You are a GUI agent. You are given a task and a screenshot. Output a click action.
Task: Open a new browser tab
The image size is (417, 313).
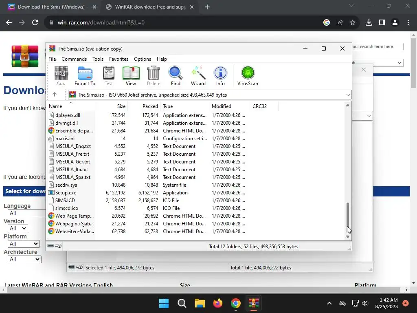pyautogui.click(x=207, y=7)
